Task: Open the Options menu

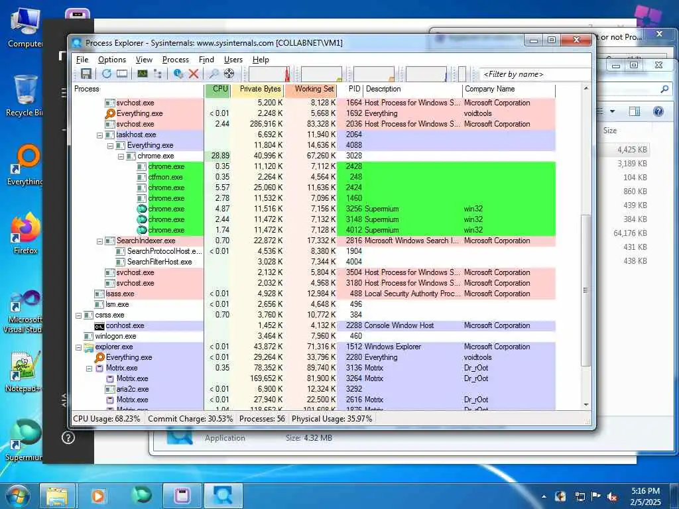Action: click(x=111, y=60)
